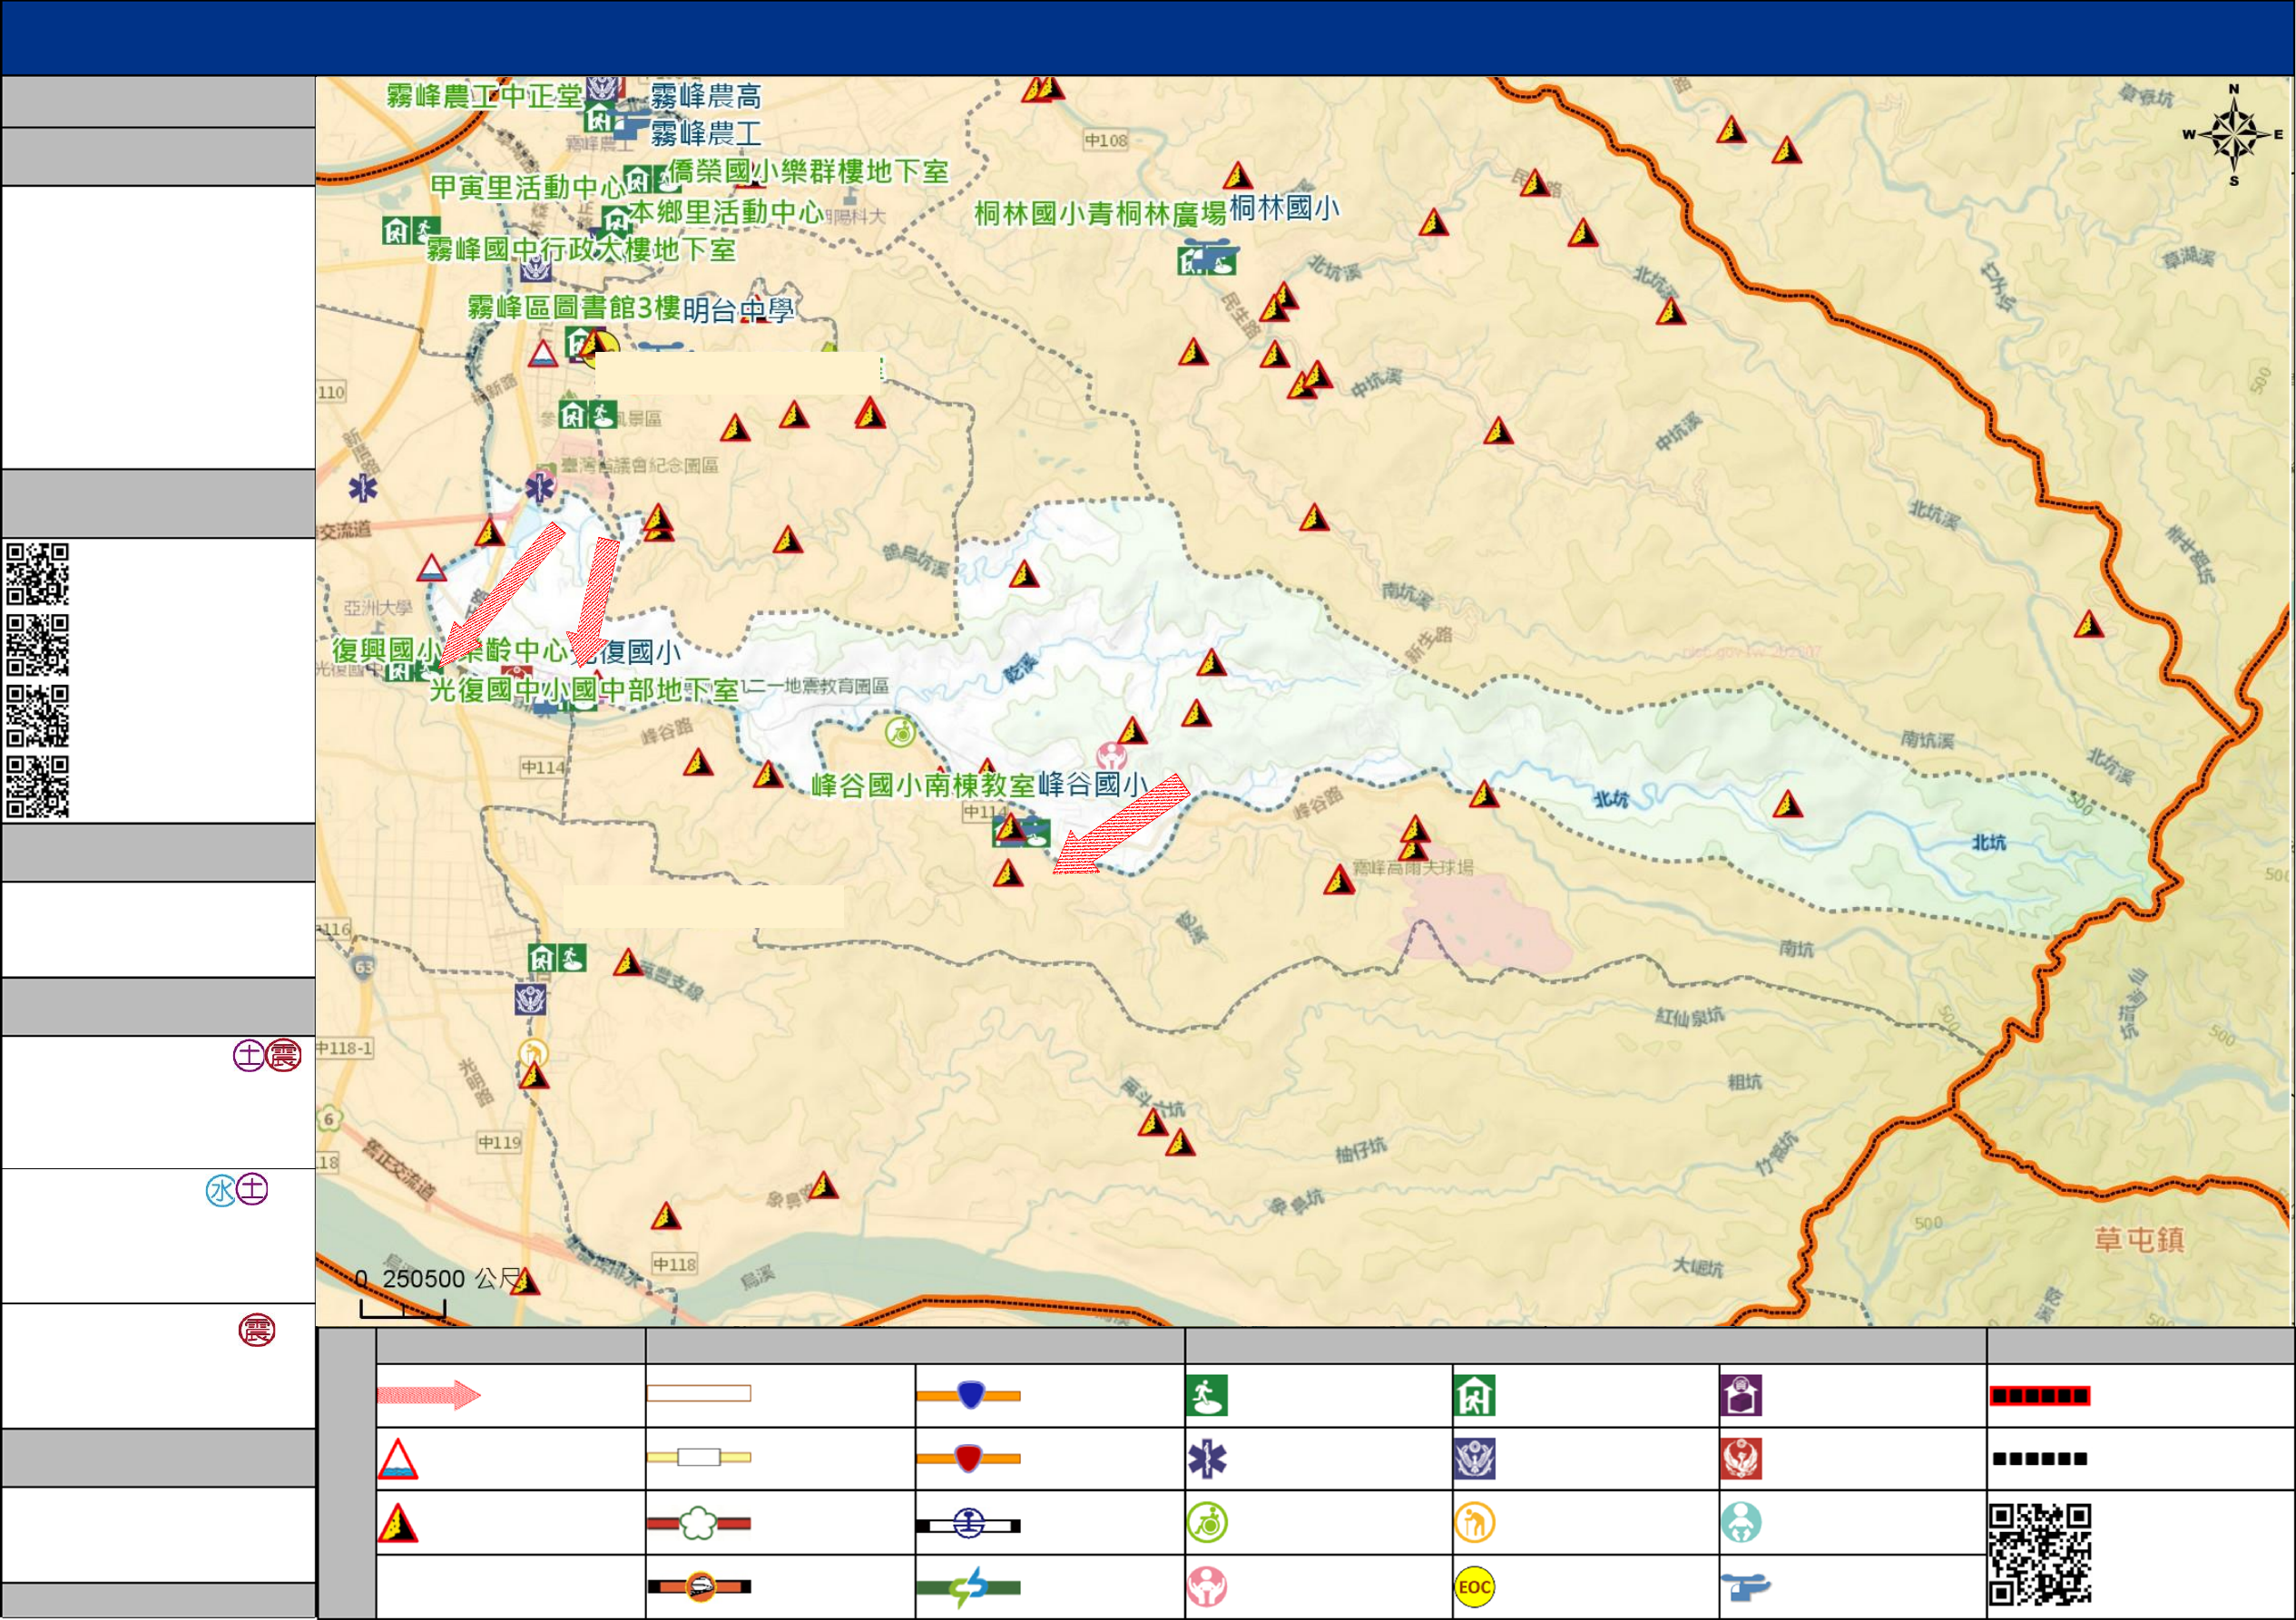Click the red fire department emblem in legend

pyautogui.click(x=1741, y=1459)
